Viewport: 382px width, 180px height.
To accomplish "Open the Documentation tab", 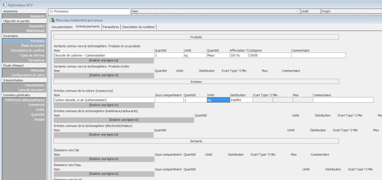I will coord(62,27).
